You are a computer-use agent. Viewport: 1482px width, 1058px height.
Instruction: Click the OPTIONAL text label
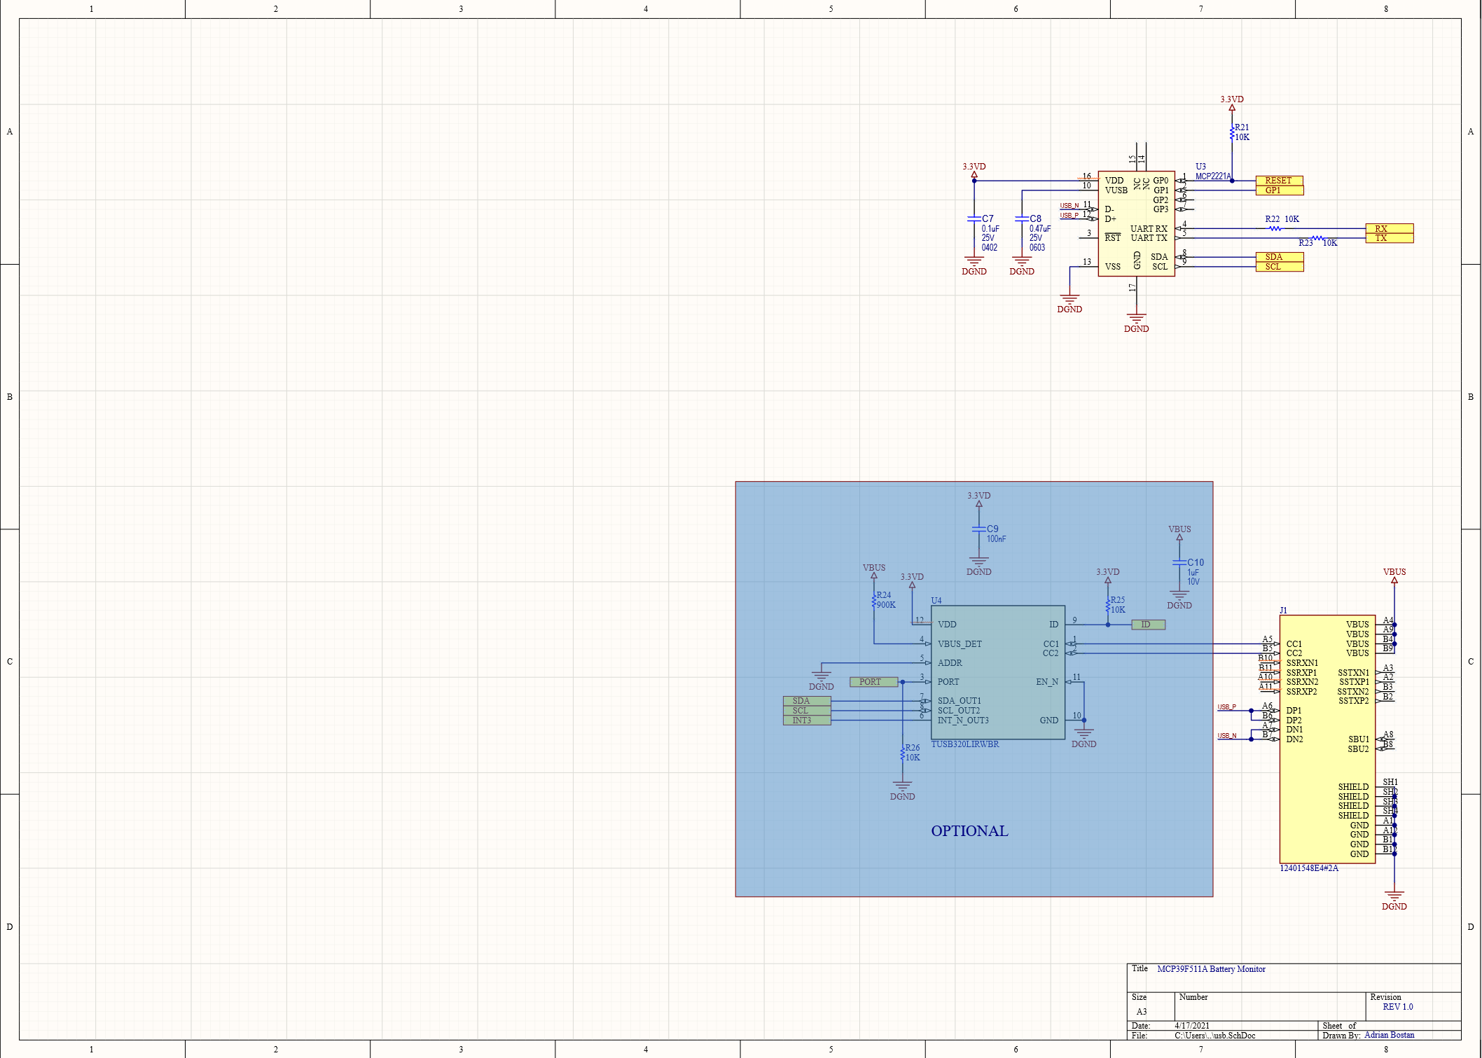click(x=969, y=831)
